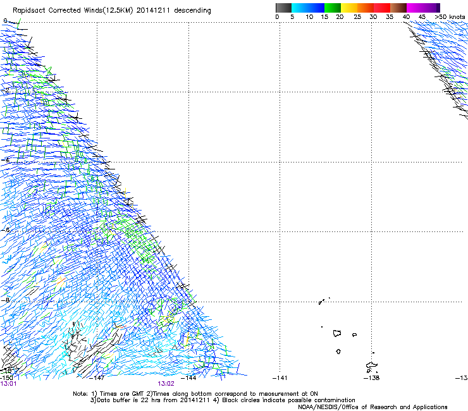Click the longitude label '-144'
Image resolution: width=468 pixels, height=411 pixels.
pyautogui.click(x=188, y=378)
